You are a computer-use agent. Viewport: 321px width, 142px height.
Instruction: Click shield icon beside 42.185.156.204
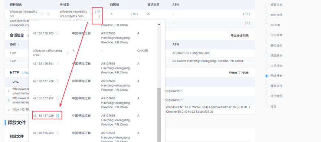click(58, 64)
